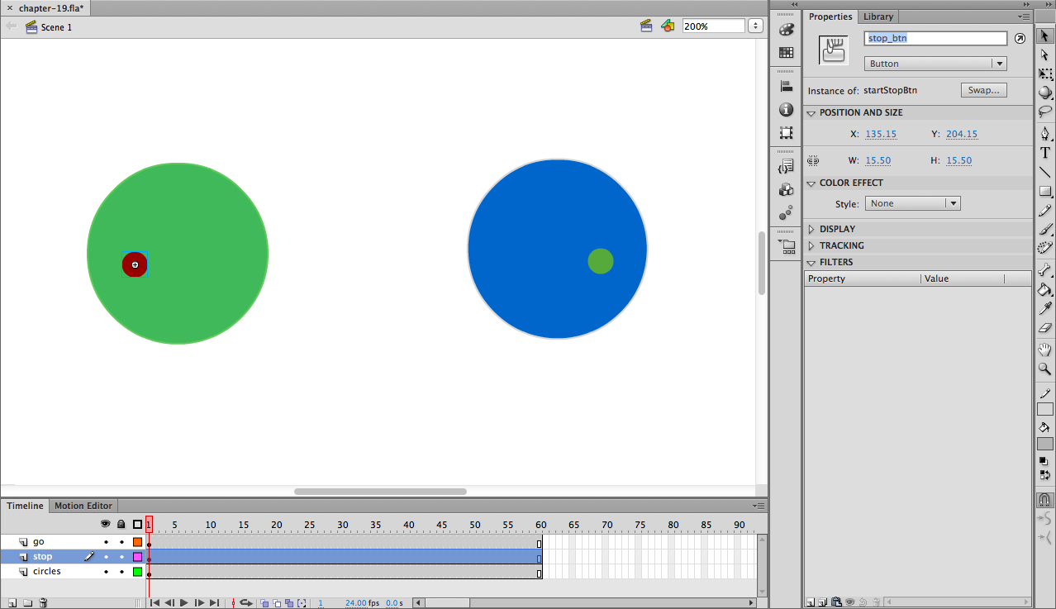Switch to the Library tab
The height and width of the screenshot is (609, 1056).
point(878,17)
